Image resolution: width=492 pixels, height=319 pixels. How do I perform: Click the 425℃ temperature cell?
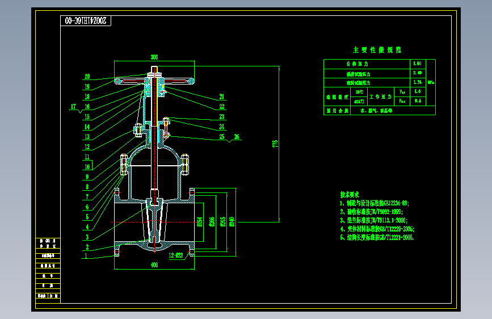(x=359, y=102)
